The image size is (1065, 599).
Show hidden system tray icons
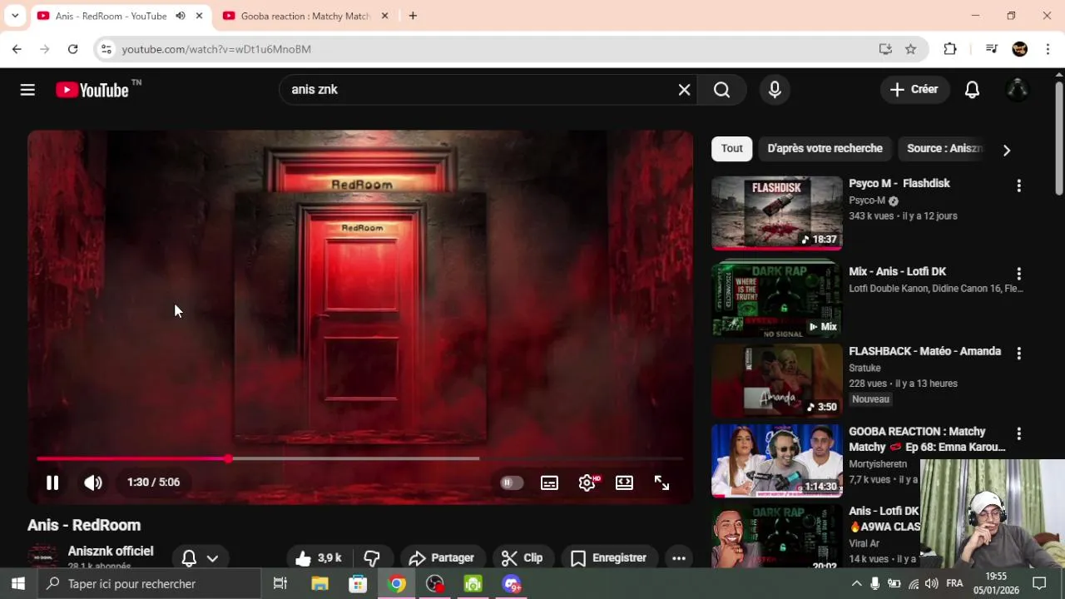tap(856, 584)
